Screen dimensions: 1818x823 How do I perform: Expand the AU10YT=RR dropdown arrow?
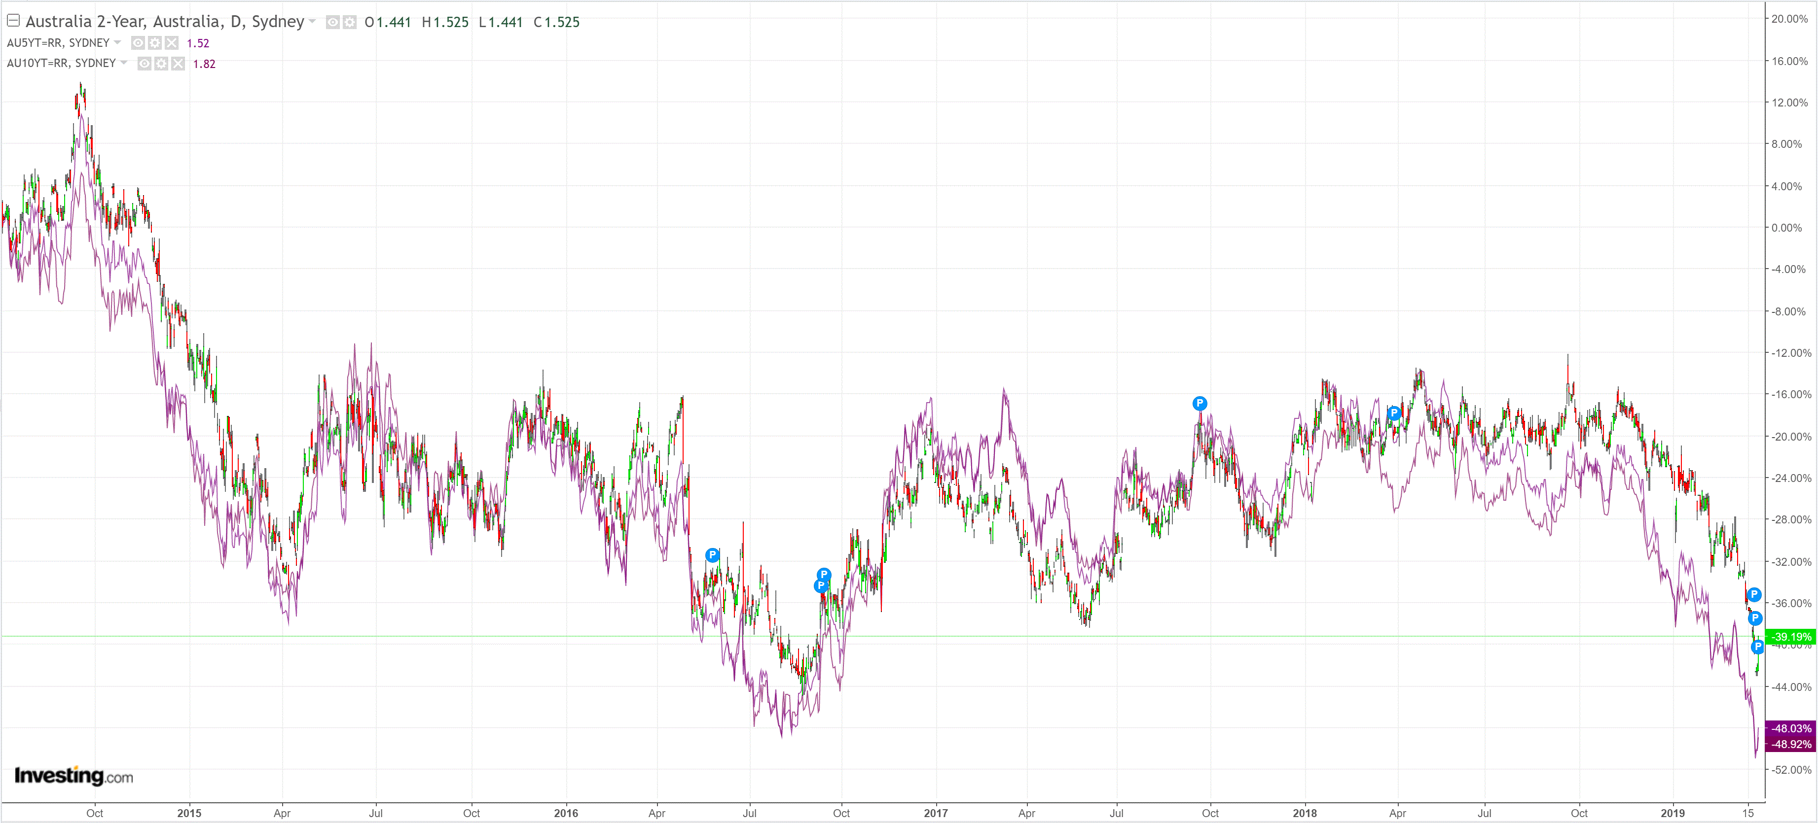point(124,63)
